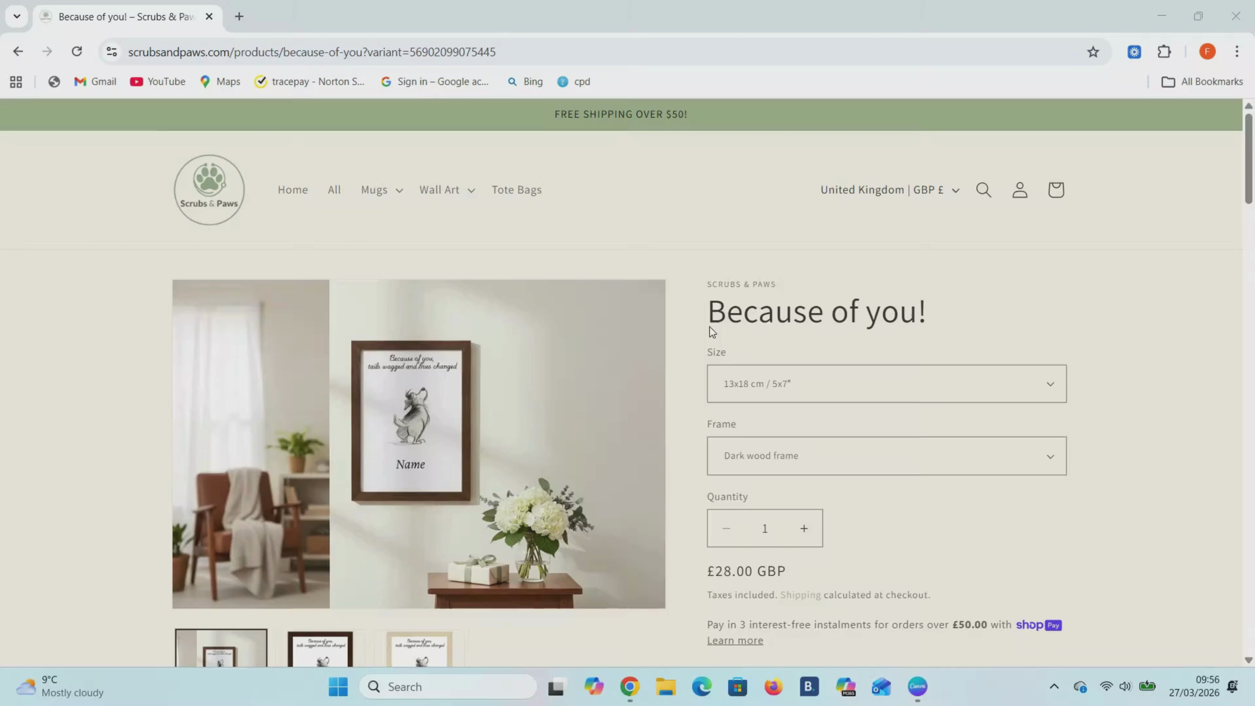Increase quantity with the plus button

pyautogui.click(x=804, y=529)
